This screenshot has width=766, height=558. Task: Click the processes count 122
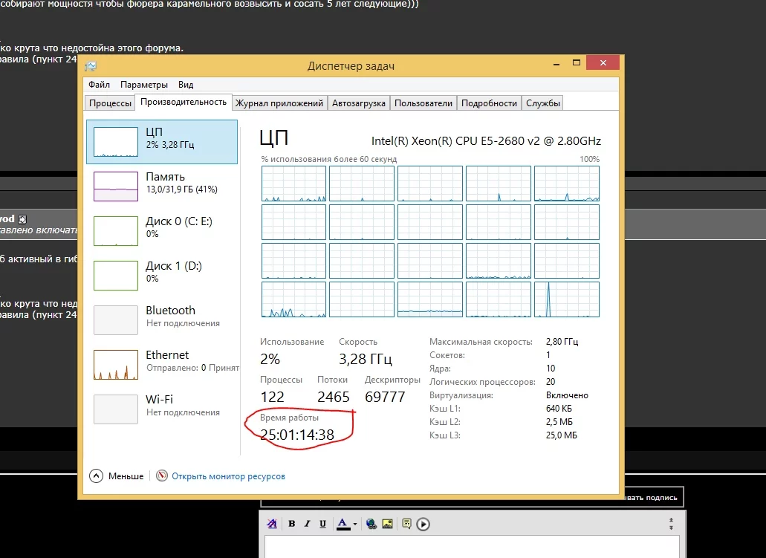[272, 397]
